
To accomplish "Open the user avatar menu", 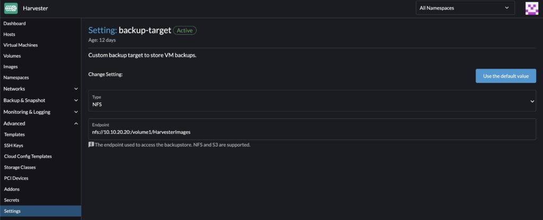I will click(x=531, y=8).
